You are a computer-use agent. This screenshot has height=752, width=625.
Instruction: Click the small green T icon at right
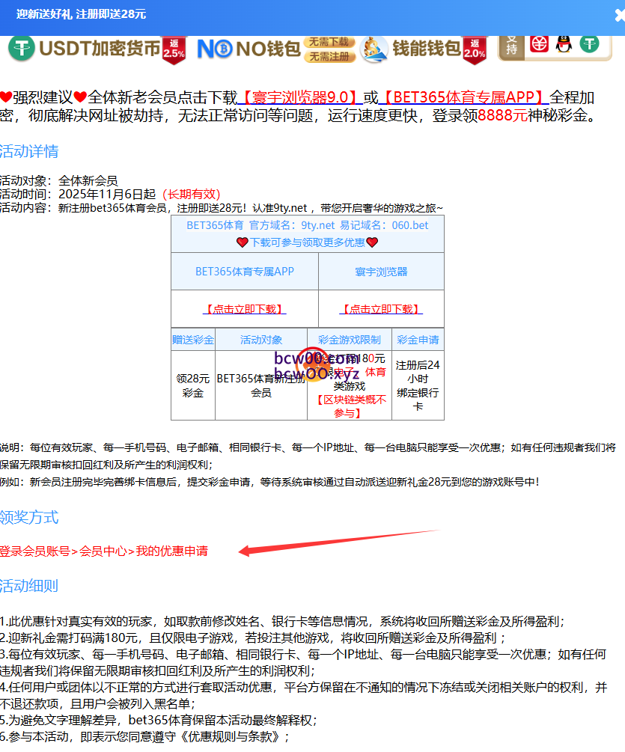[590, 44]
